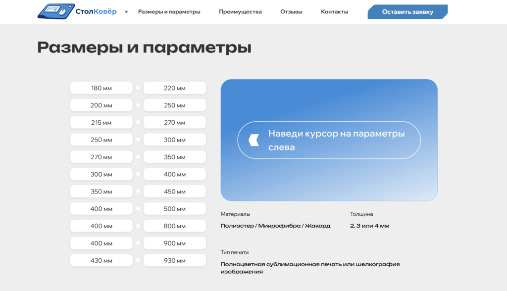Viewport: 507px width, 291px height.
Task: Click the СтолКовёр brand name text
Action: tap(96, 12)
